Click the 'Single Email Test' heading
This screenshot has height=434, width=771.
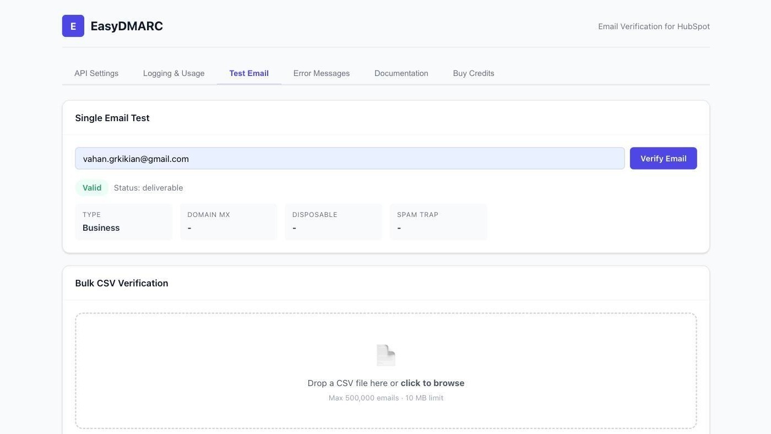pyautogui.click(x=112, y=118)
